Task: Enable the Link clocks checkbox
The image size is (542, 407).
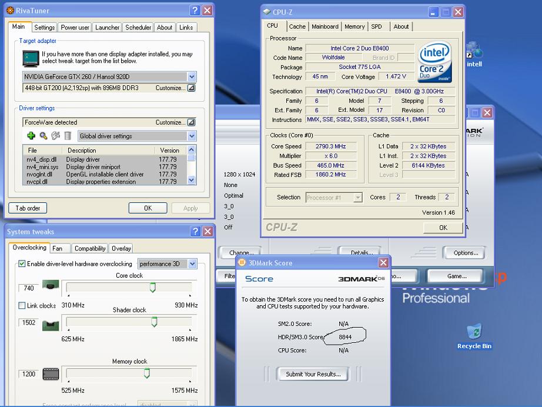Action: 22,305
